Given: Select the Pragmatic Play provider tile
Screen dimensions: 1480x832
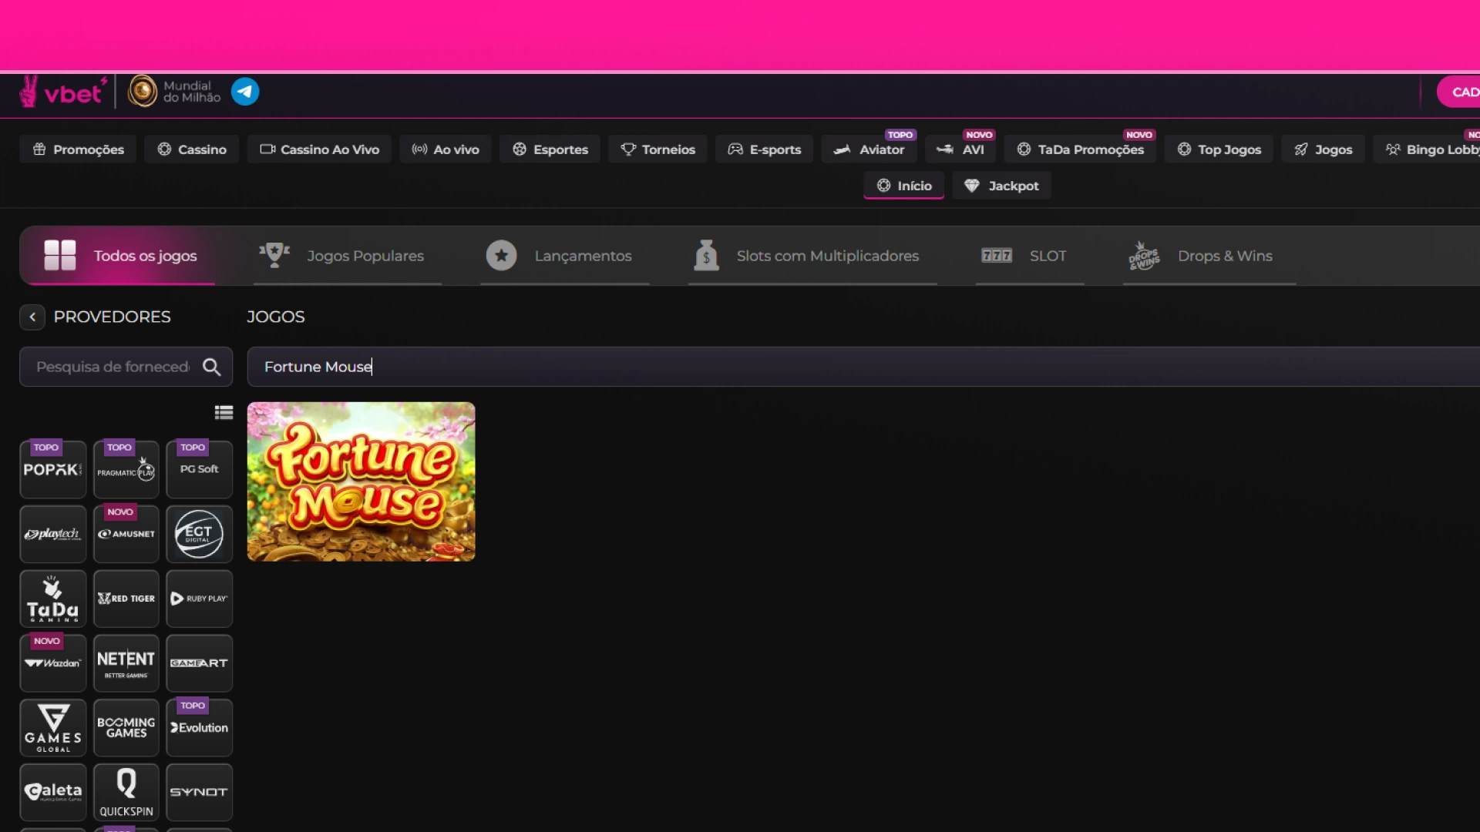Looking at the screenshot, I should point(126,469).
